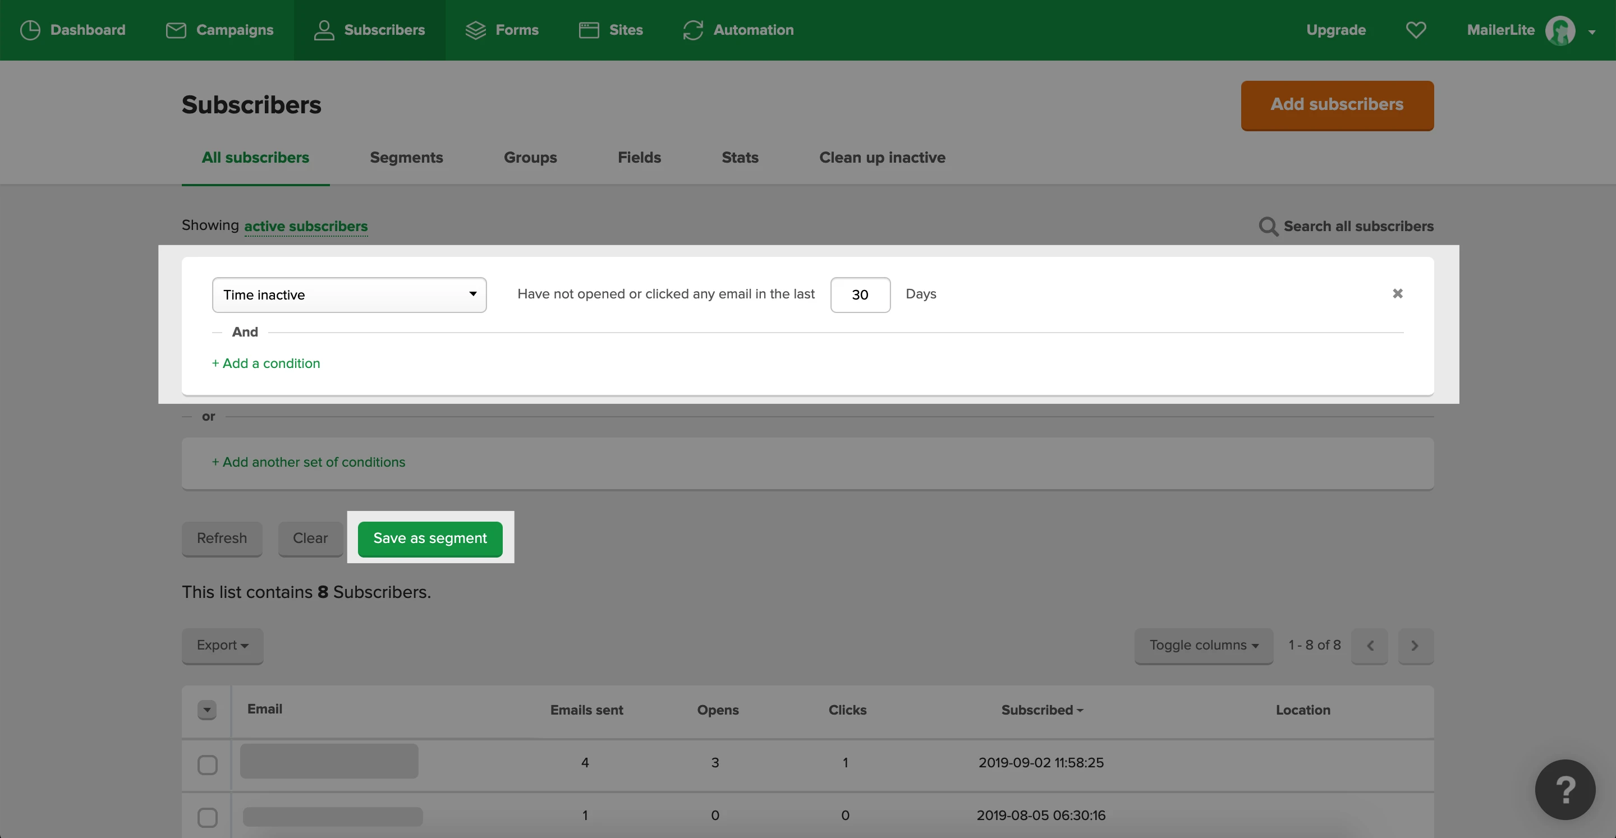This screenshot has width=1616, height=838.
Task: Check the second subscriber row checkbox
Action: (x=207, y=817)
